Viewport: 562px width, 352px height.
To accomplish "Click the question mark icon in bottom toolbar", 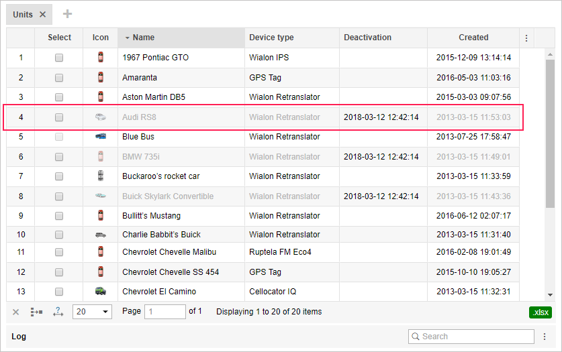I will pyautogui.click(x=58, y=312).
